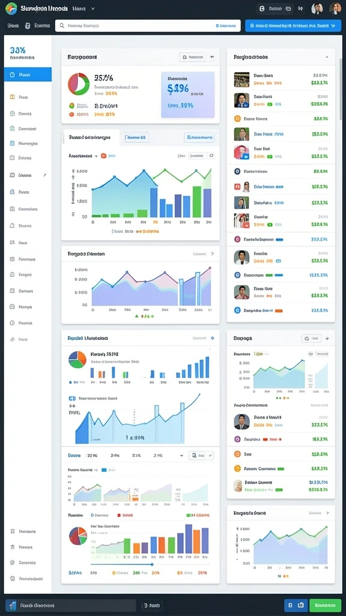Toggle the orange legend marker above the bar chart

click(103, 156)
